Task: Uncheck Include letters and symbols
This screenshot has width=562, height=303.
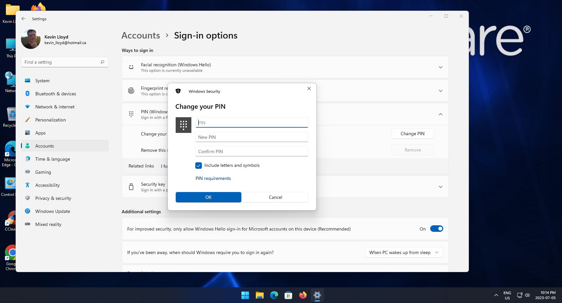Action: point(199,166)
